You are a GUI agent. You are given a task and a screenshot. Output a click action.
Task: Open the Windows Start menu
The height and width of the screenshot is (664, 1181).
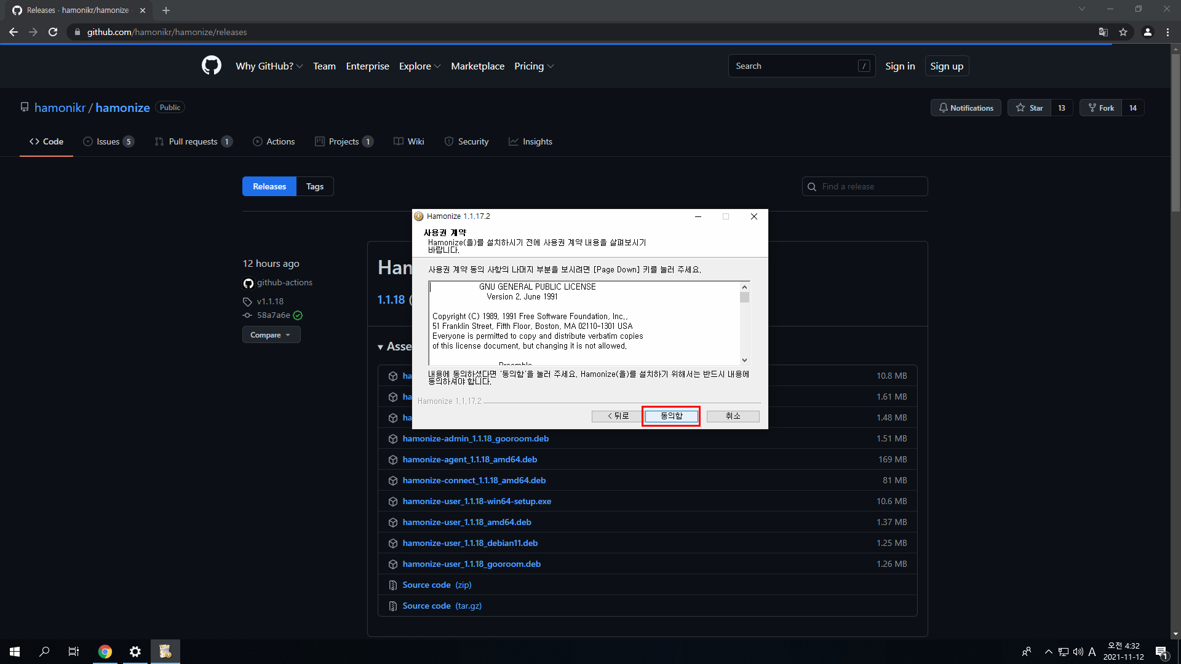point(15,652)
